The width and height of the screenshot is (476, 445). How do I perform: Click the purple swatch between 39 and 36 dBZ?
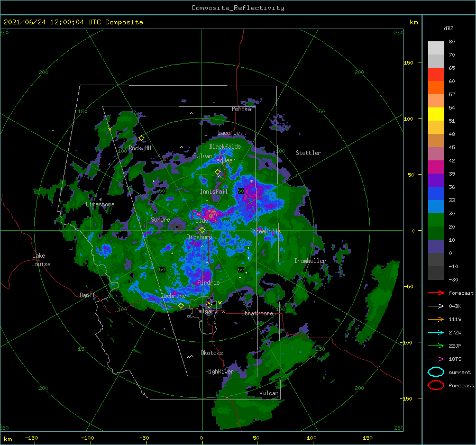coord(436,180)
